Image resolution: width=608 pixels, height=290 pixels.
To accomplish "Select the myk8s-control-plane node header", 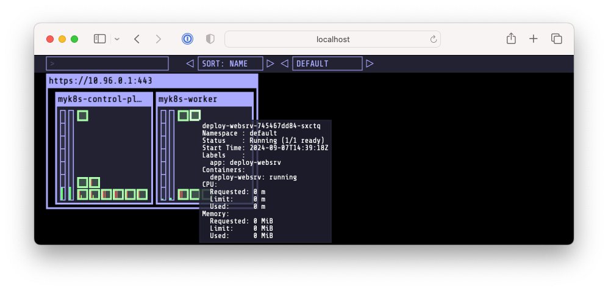I will (104, 99).
